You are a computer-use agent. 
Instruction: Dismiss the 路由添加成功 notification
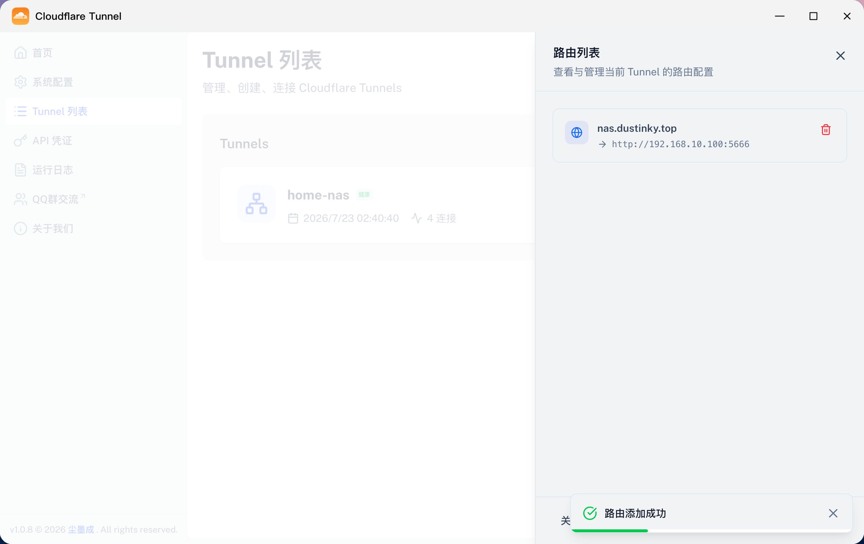click(x=833, y=513)
